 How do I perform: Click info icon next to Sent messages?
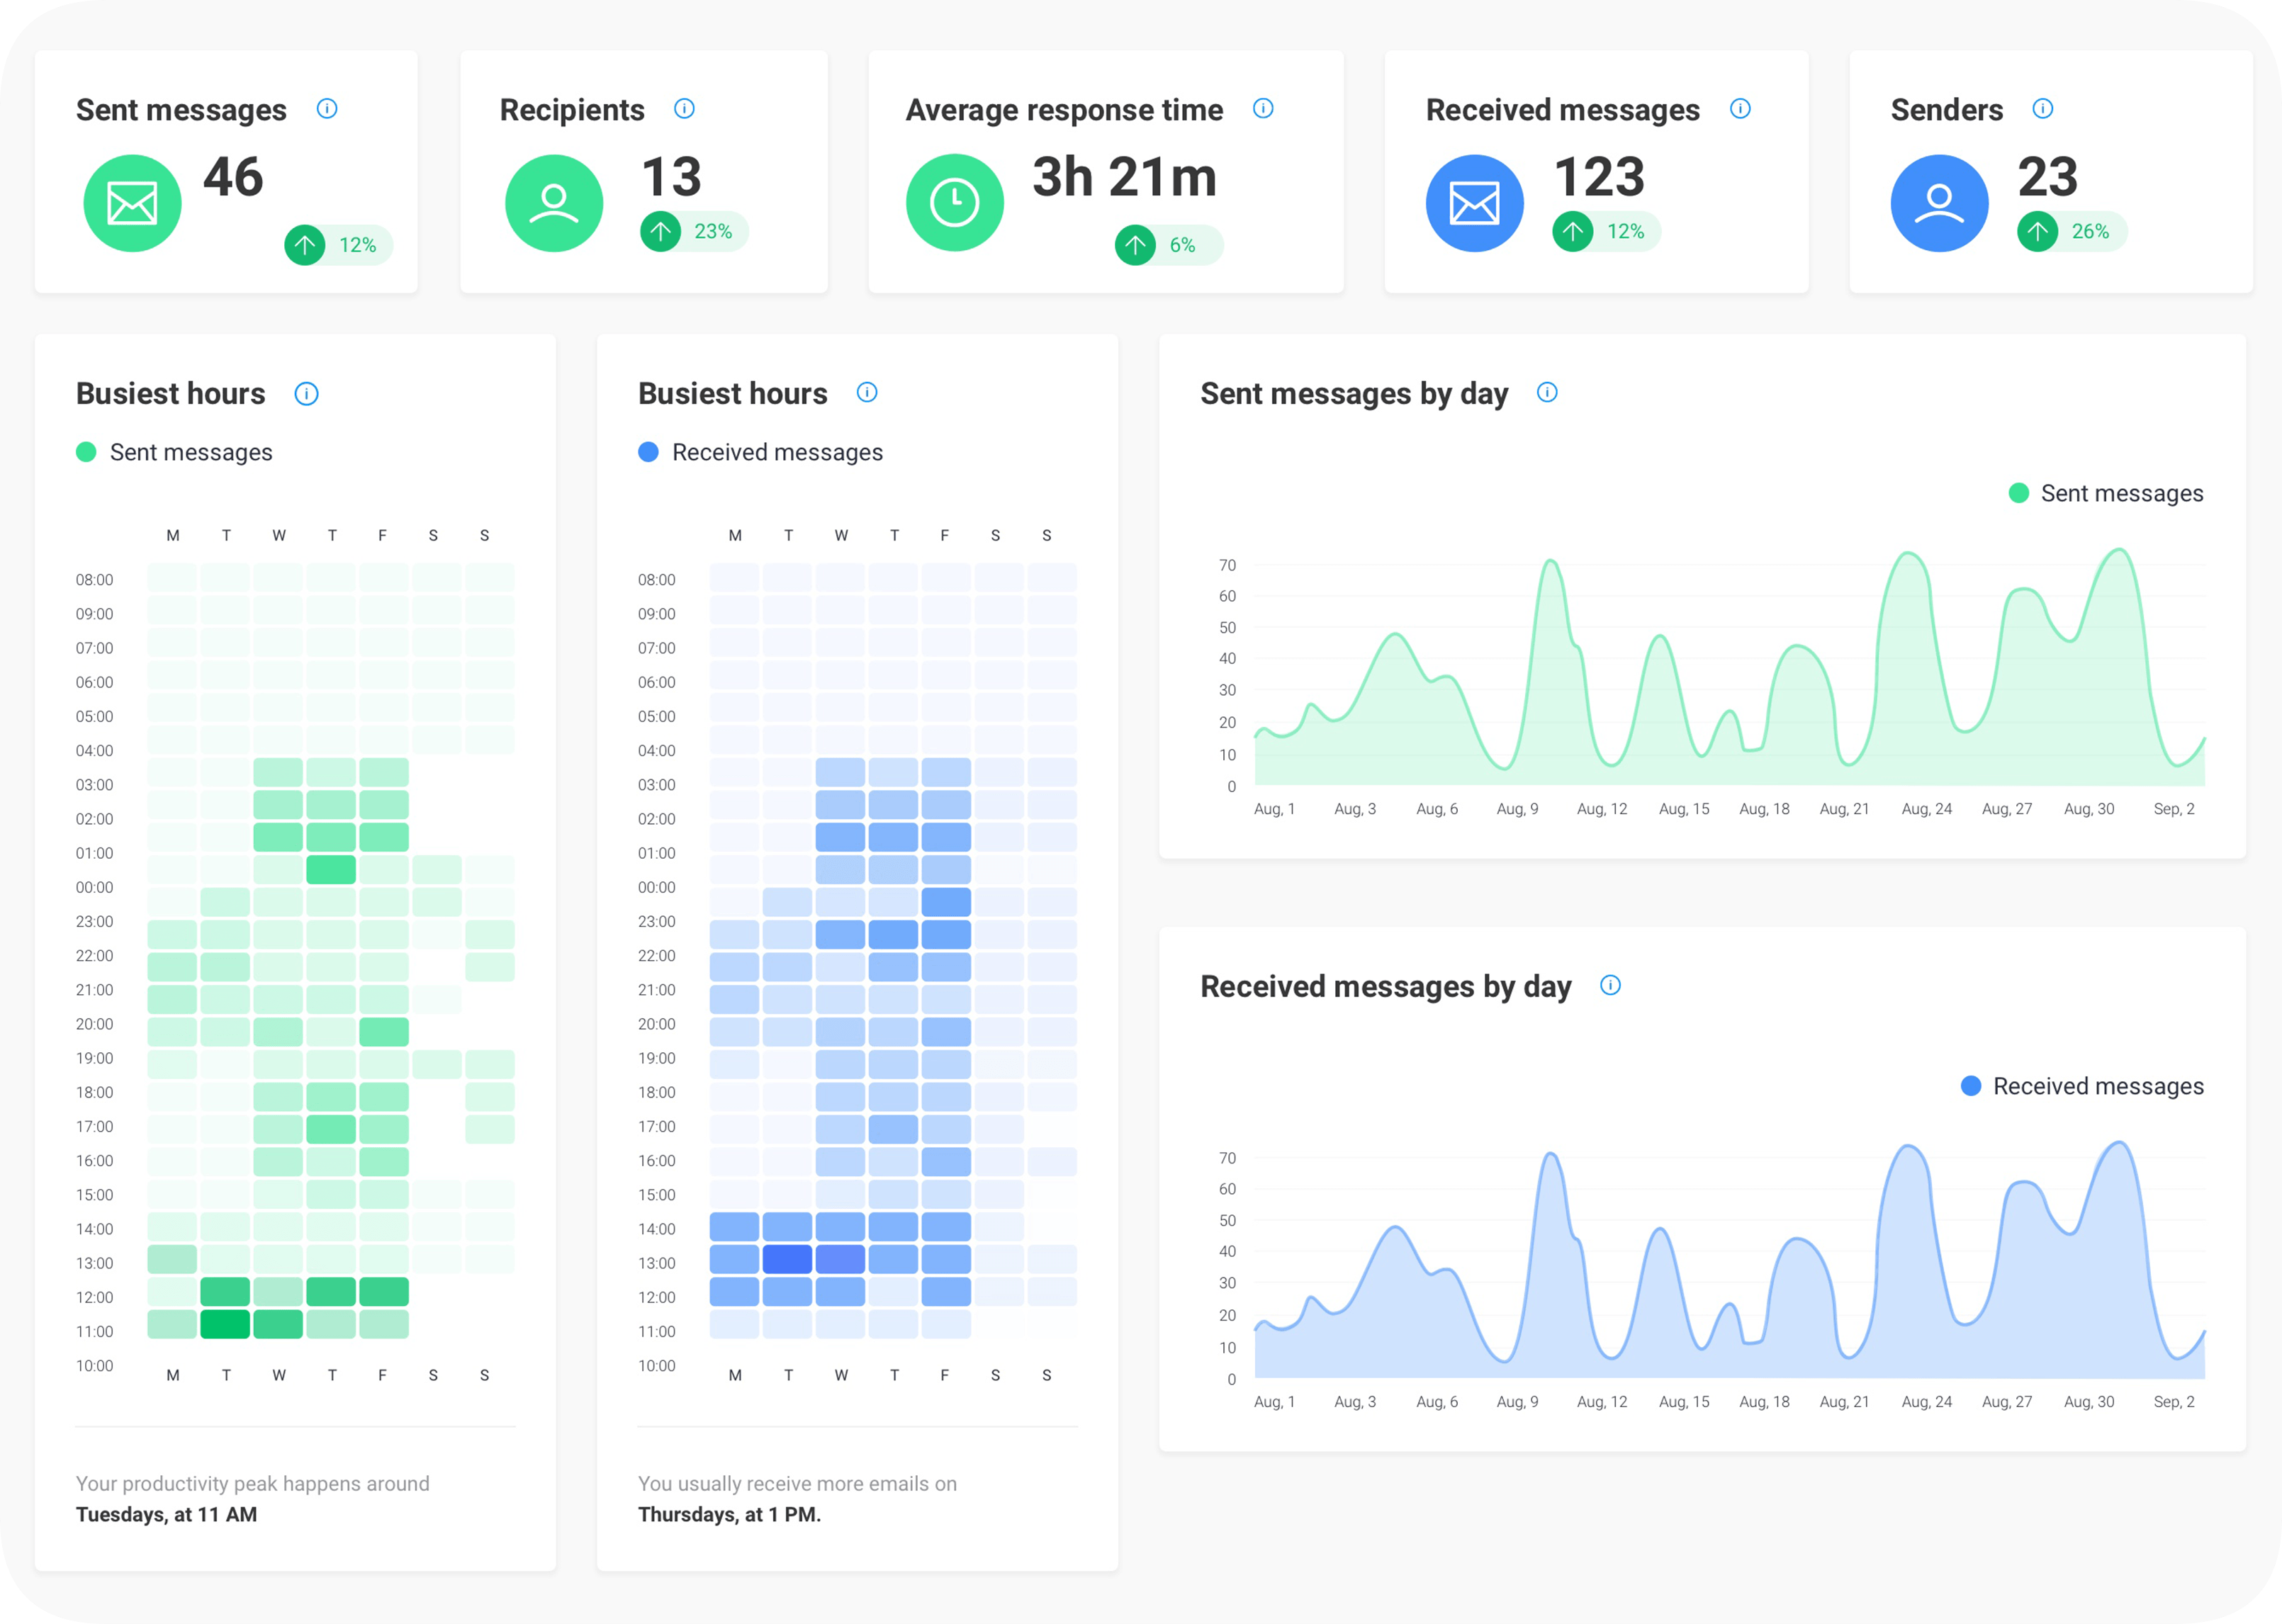327,108
